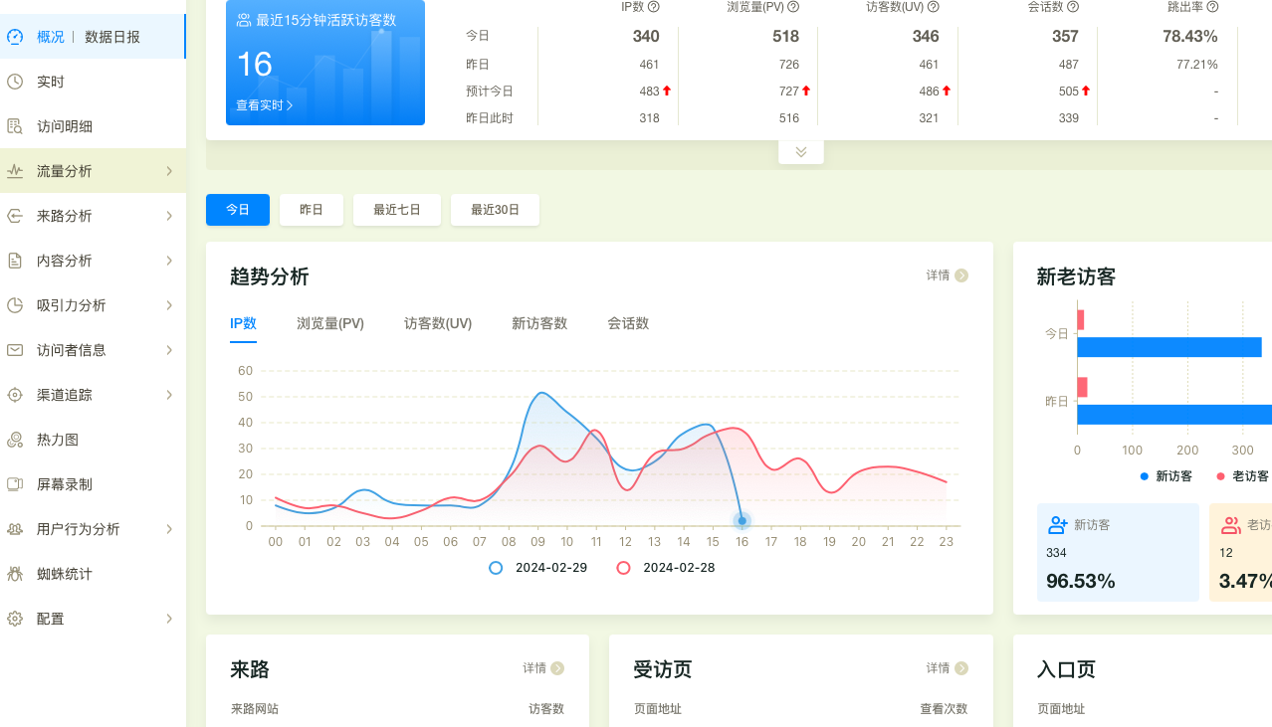Select the 最近七日 date range button
Image resolution: width=1272 pixels, height=727 pixels.
[x=397, y=210]
